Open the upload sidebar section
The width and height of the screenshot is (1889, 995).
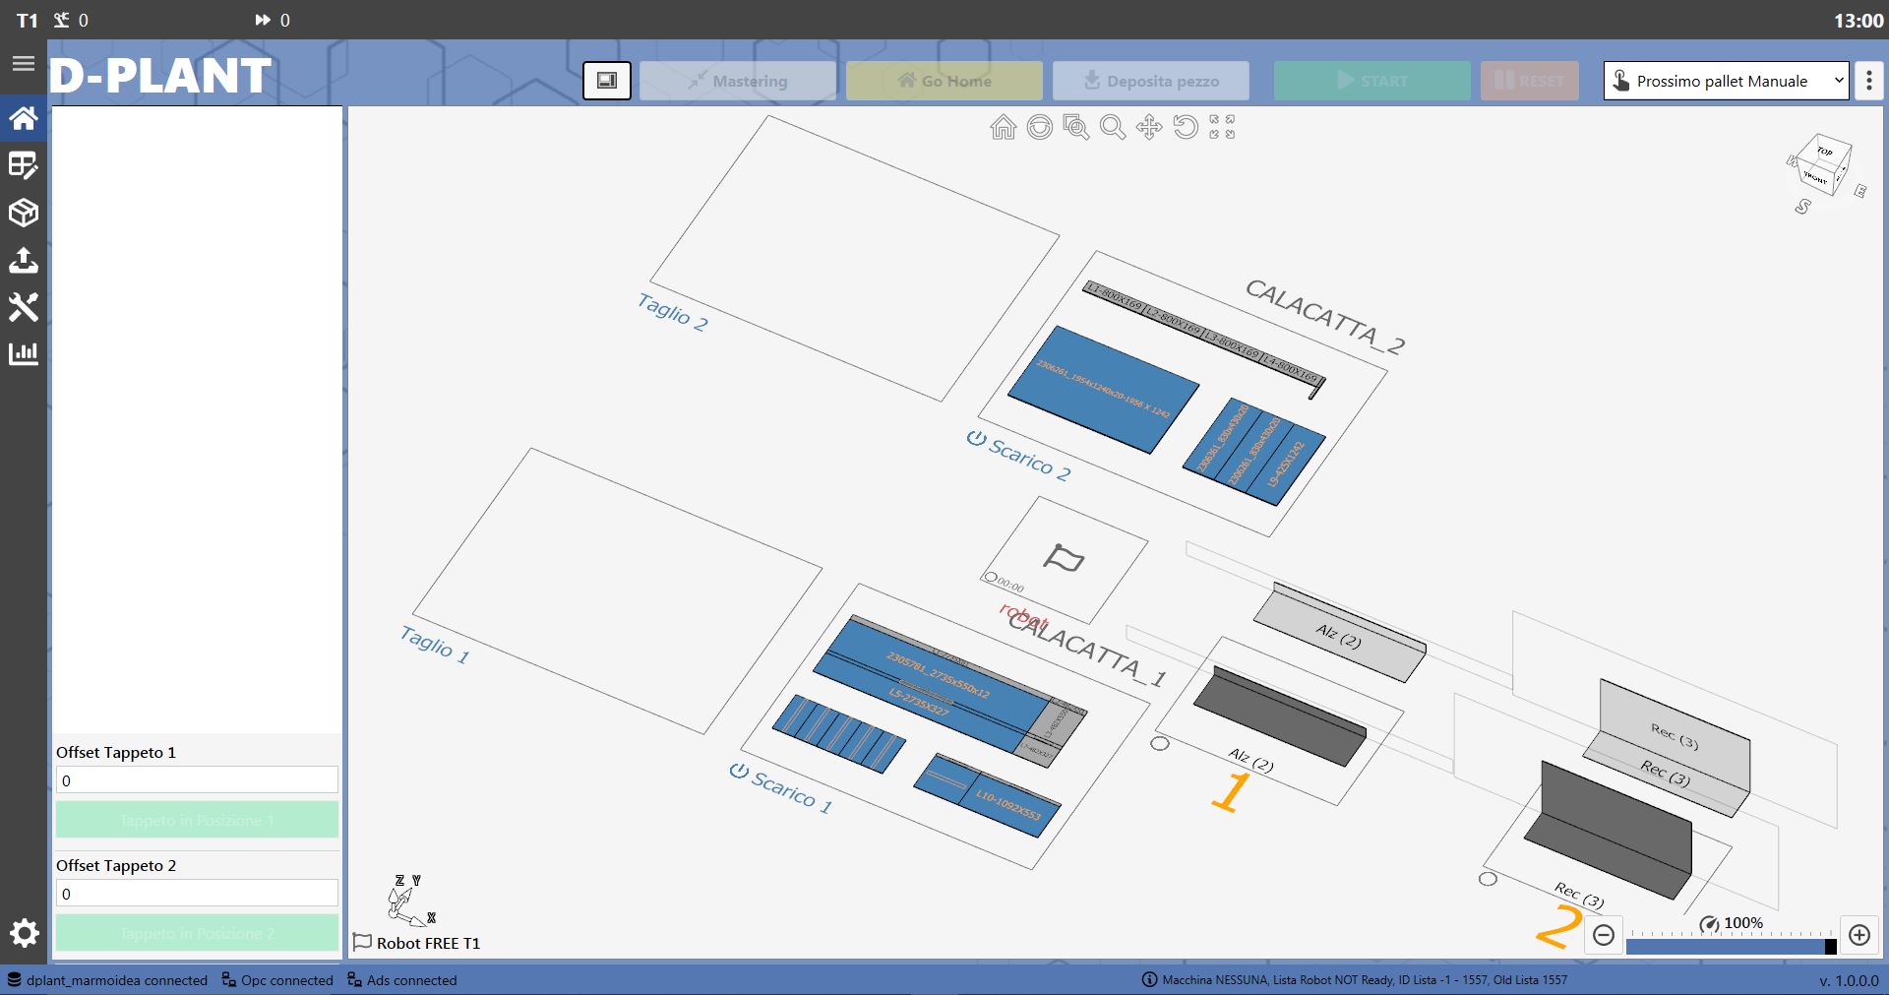point(24,260)
